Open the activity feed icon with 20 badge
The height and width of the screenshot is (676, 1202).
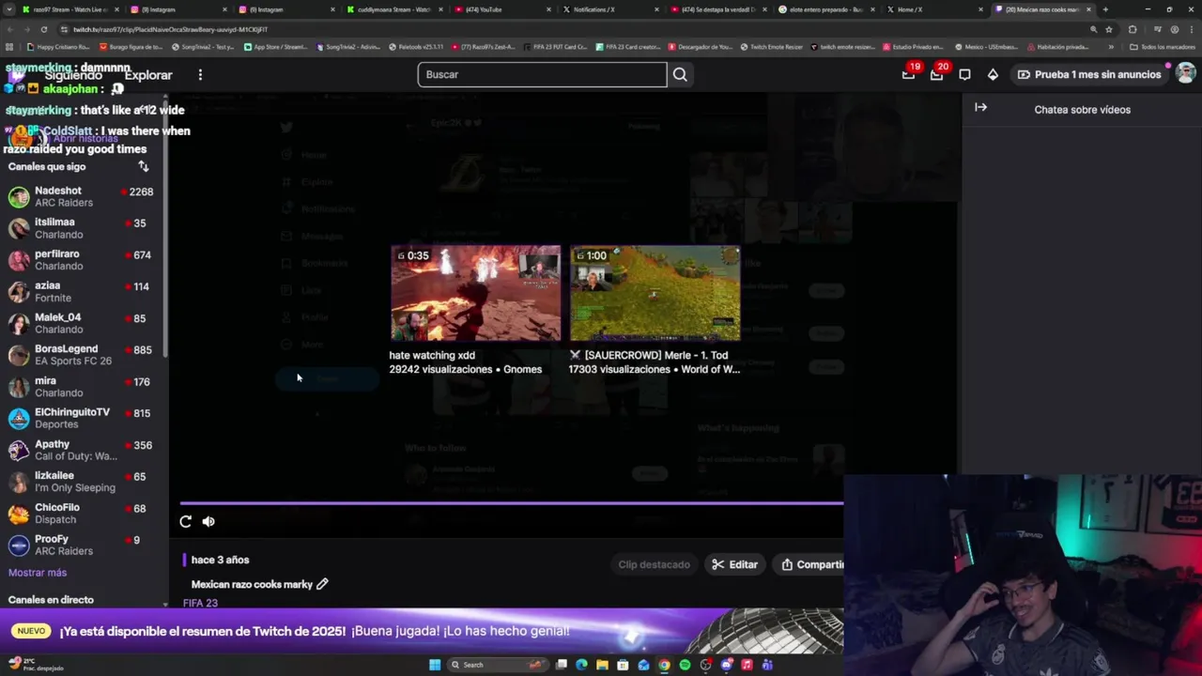936,74
